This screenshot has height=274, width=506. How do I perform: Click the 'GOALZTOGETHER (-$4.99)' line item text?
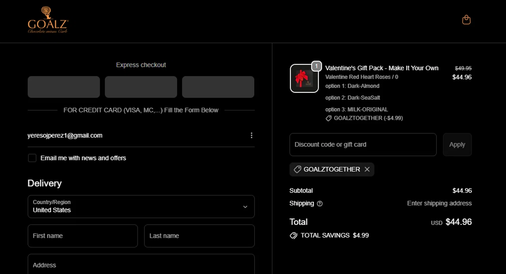[368, 118]
